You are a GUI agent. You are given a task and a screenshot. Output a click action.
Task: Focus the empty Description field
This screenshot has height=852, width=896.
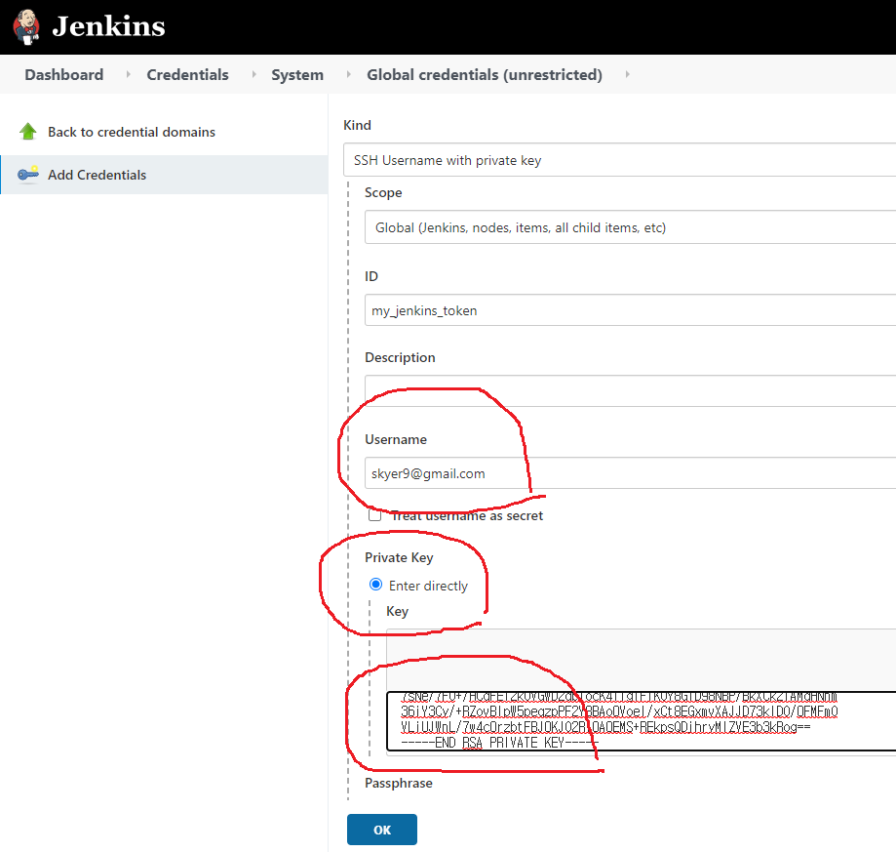(630, 391)
